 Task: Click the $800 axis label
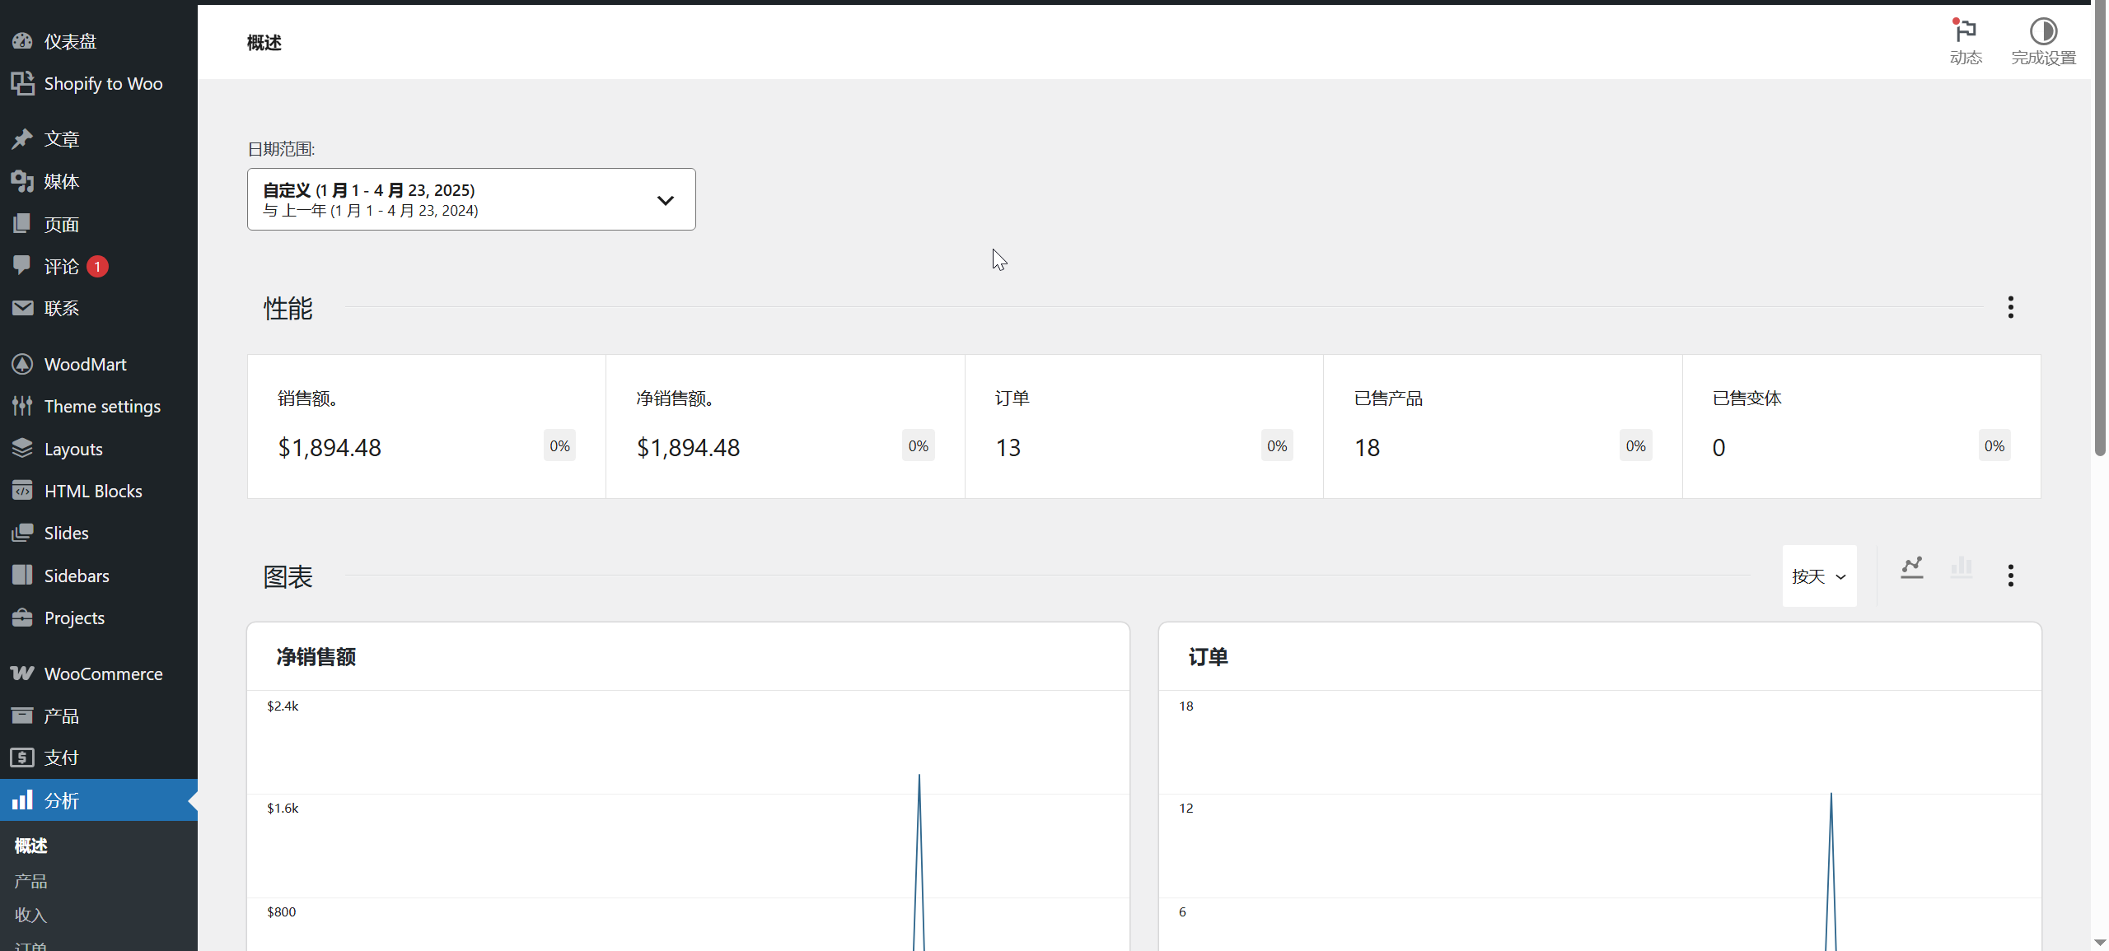[282, 911]
